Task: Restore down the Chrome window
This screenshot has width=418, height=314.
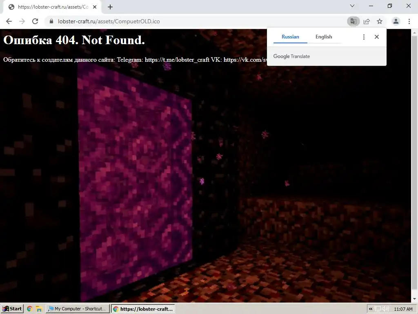Action: point(390,6)
